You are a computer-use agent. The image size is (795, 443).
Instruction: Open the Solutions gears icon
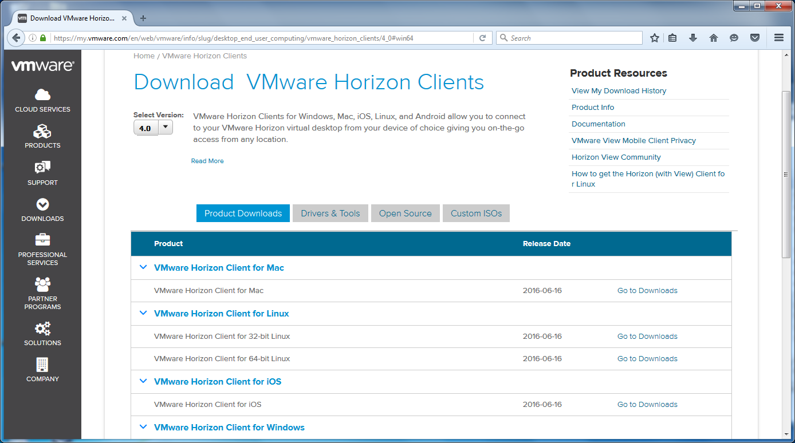coord(42,329)
